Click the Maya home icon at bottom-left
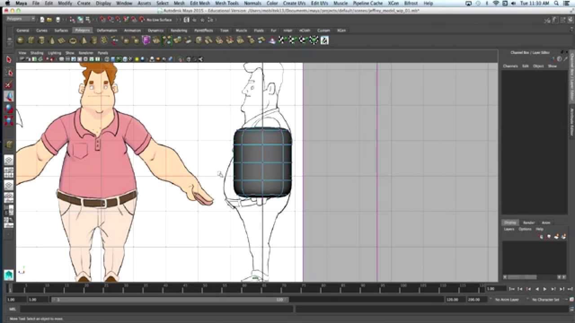Image resolution: width=575 pixels, height=323 pixels. point(9,275)
